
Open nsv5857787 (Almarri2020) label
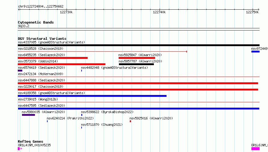pyautogui.click(x=140, y=61)
